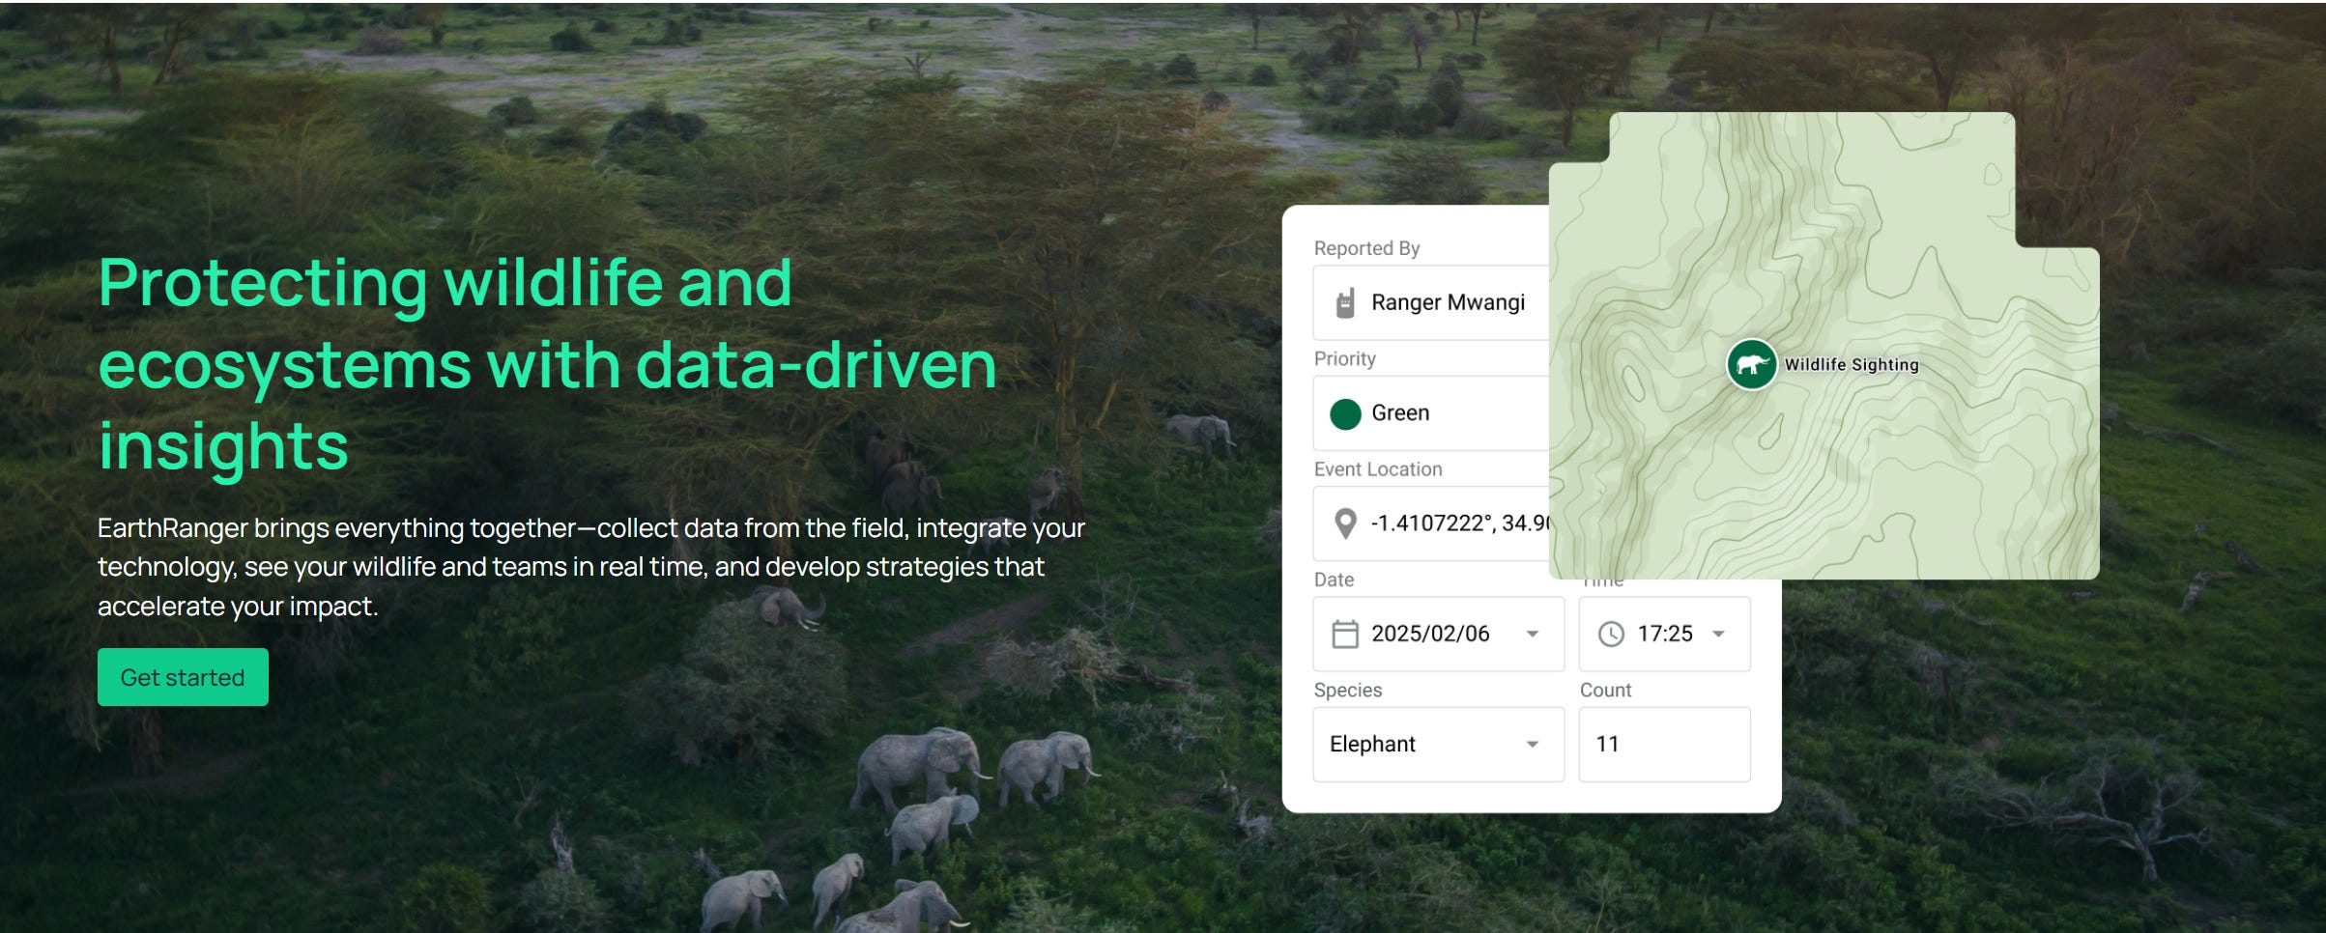Click the radio device icon beside Ranger Mwangi
This screenshot has width=2326, height=933.
[x=1344, y=303]
